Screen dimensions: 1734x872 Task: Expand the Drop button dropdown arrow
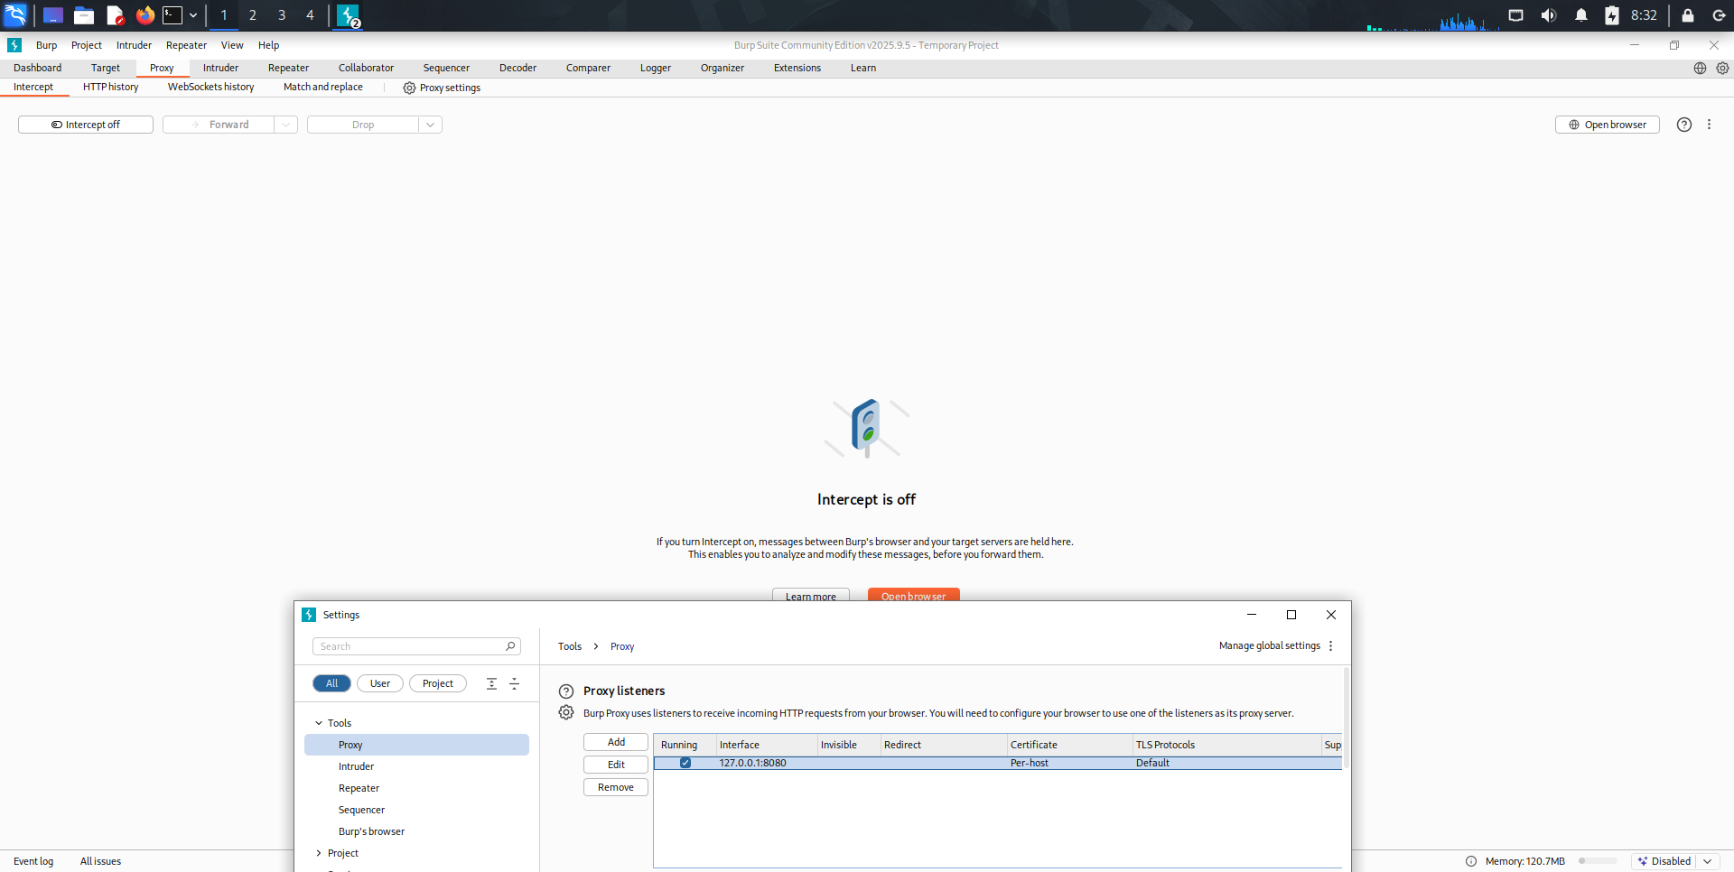[x=431, y=125]
